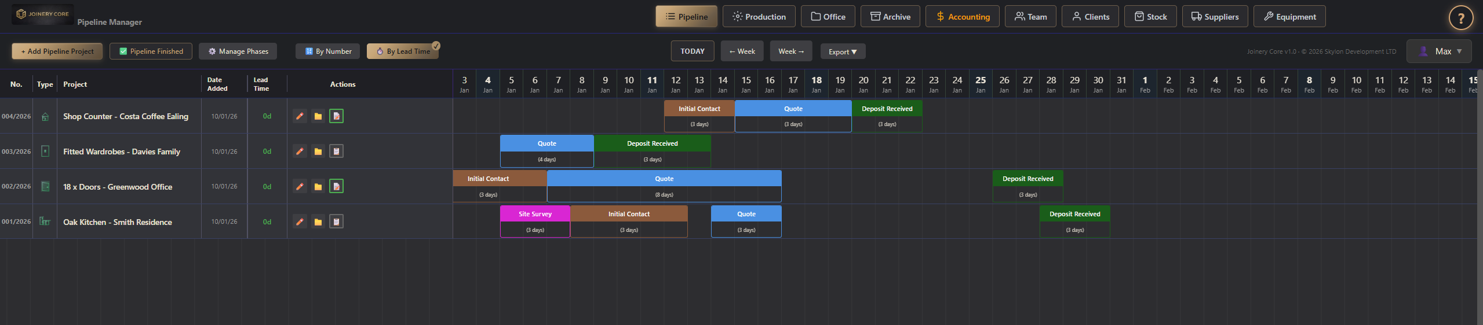1483x325 pixels.
Task: Open the help question mark icon
Action: [x=1461, y=18]
